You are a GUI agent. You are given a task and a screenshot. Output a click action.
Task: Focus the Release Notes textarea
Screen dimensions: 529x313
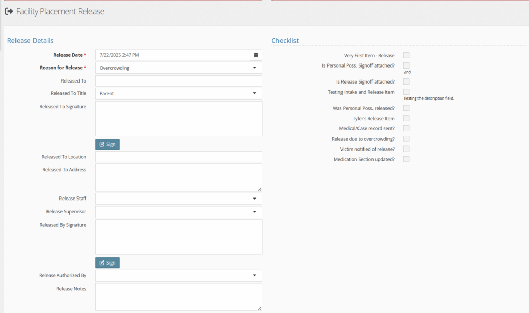tap(178, 297)
